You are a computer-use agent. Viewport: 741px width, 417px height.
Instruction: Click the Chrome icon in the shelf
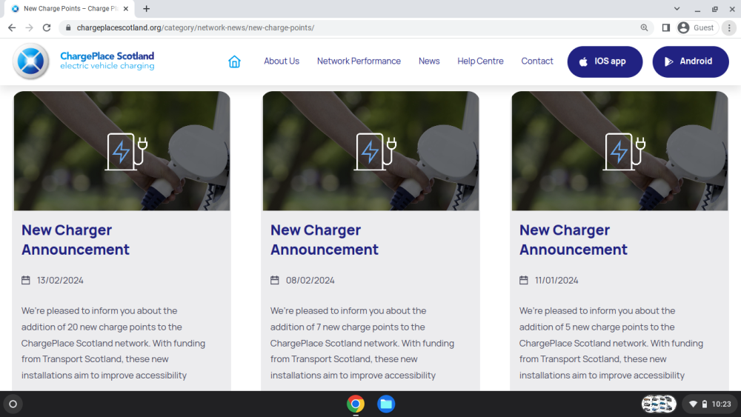click(356, 404)
